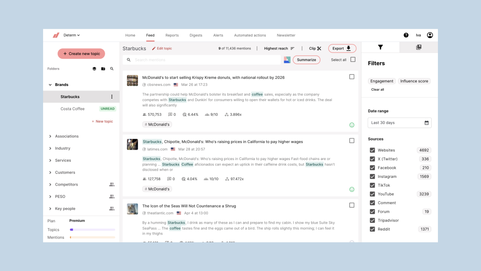Click the sentiment smiley on latimes.com mention
This screenshot has width=481, height=271.
(352, 189)
